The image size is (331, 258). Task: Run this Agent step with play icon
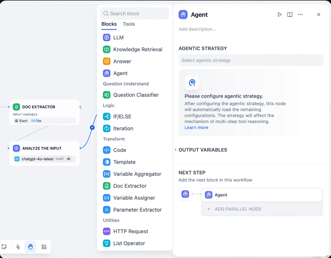(279, 15)
